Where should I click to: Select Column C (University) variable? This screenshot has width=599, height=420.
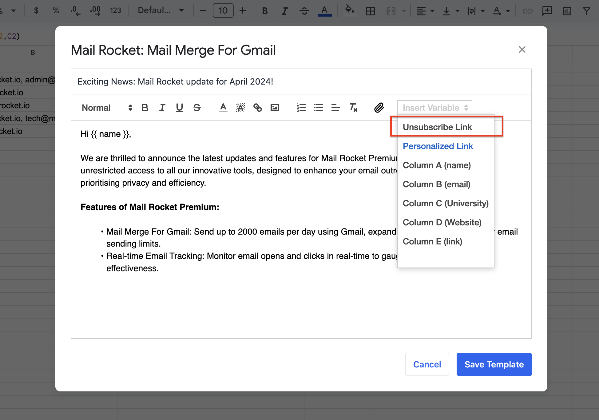445,203
